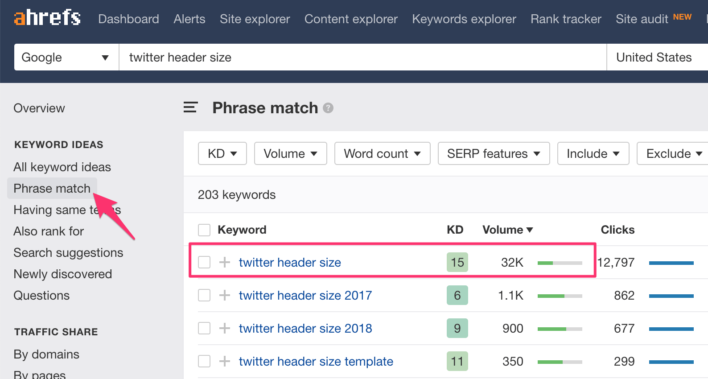This screenshot has width=708, height=379.
Task: Check the box for 'twitter header size 2017'
Action: pyautogui.click(x=204, y=295)
